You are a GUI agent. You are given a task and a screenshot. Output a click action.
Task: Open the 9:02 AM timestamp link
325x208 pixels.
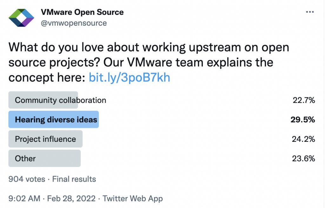24,199
